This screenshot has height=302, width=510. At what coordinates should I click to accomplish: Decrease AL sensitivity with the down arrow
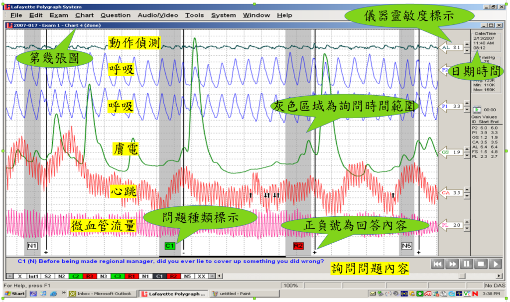point(467,50)
